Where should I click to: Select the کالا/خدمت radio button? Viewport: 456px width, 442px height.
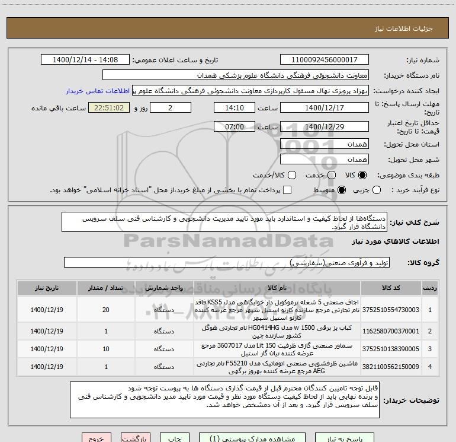292,175
